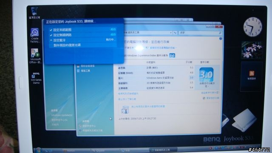Click the performance improvement link above the Windows Experience Index line
The width and height of the screenshot is (272, 153).
163,48
